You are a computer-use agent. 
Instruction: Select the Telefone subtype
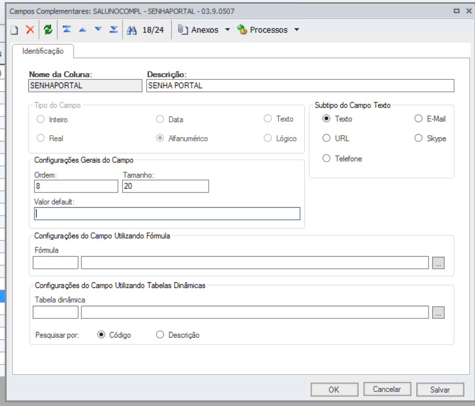(x=326, y=158)
